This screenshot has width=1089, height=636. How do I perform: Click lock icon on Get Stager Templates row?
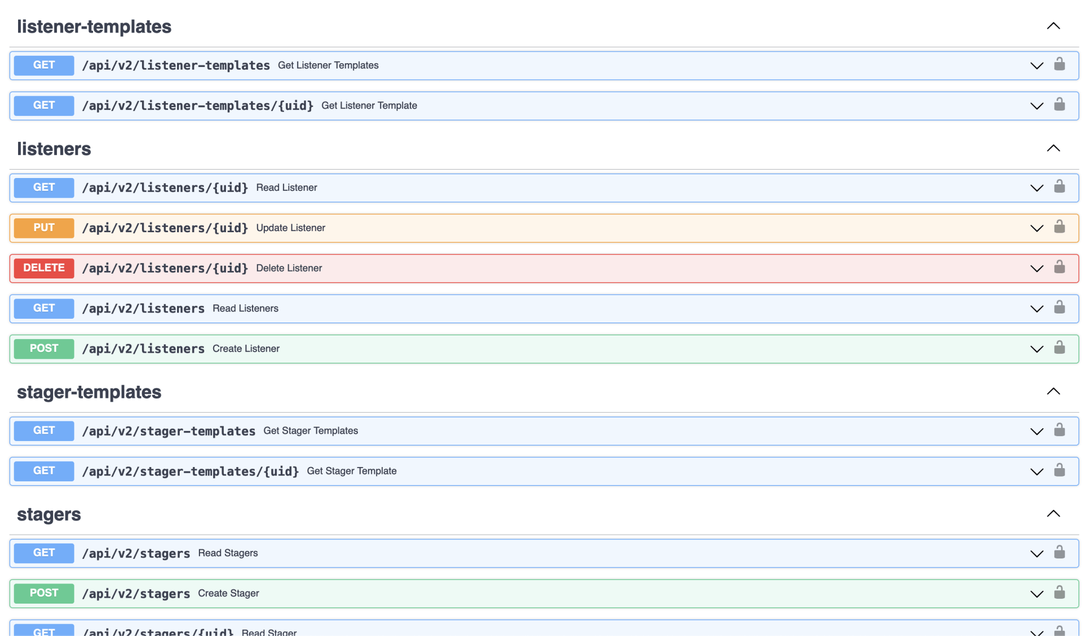pos(1059,430)
